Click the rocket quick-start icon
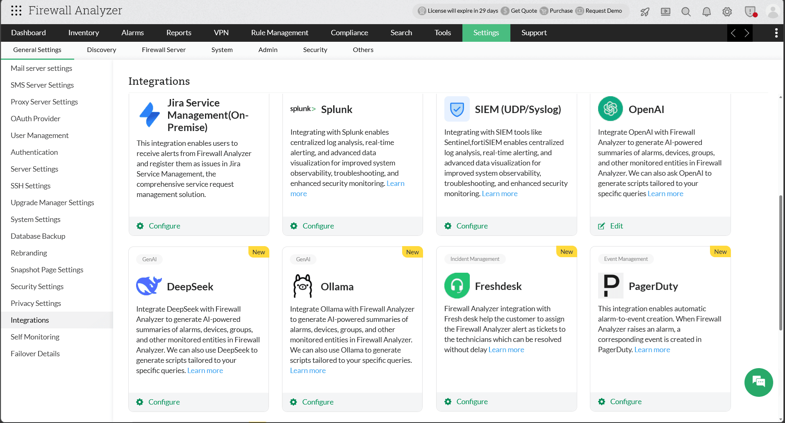785x423 pixels. [645, 11]
